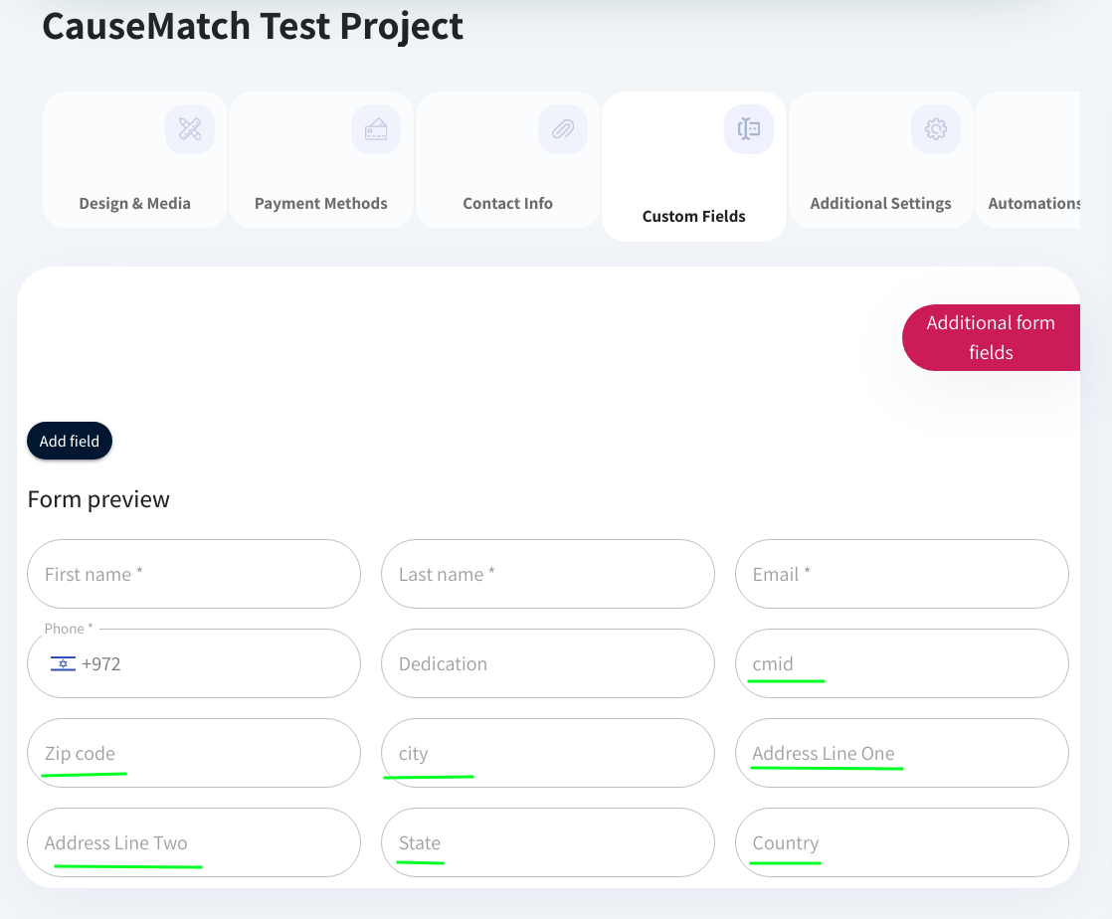Focus the First name input

point(194,575)
